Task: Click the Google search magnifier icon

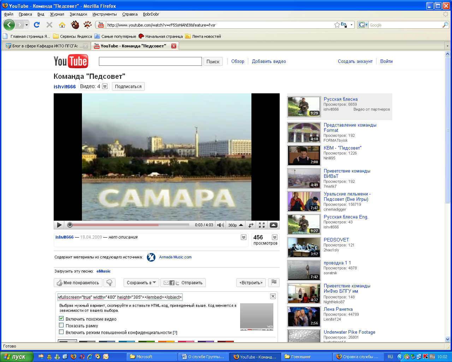Action: pos(445,25)
